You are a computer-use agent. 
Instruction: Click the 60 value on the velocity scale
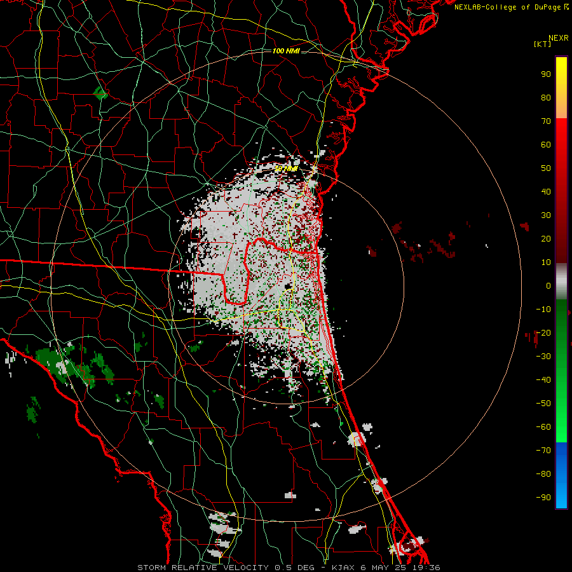(546, 144)
